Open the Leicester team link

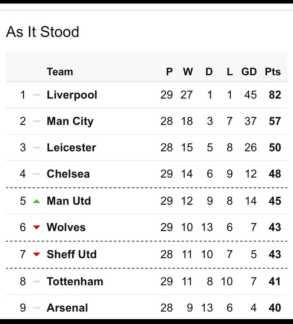[x=72, y=147]
